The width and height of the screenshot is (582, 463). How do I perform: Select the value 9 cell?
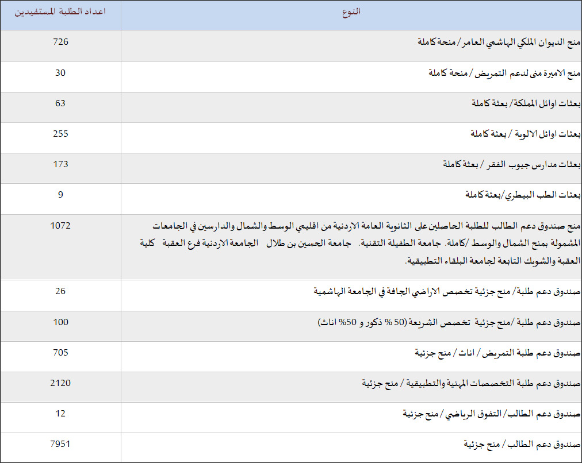60,195
